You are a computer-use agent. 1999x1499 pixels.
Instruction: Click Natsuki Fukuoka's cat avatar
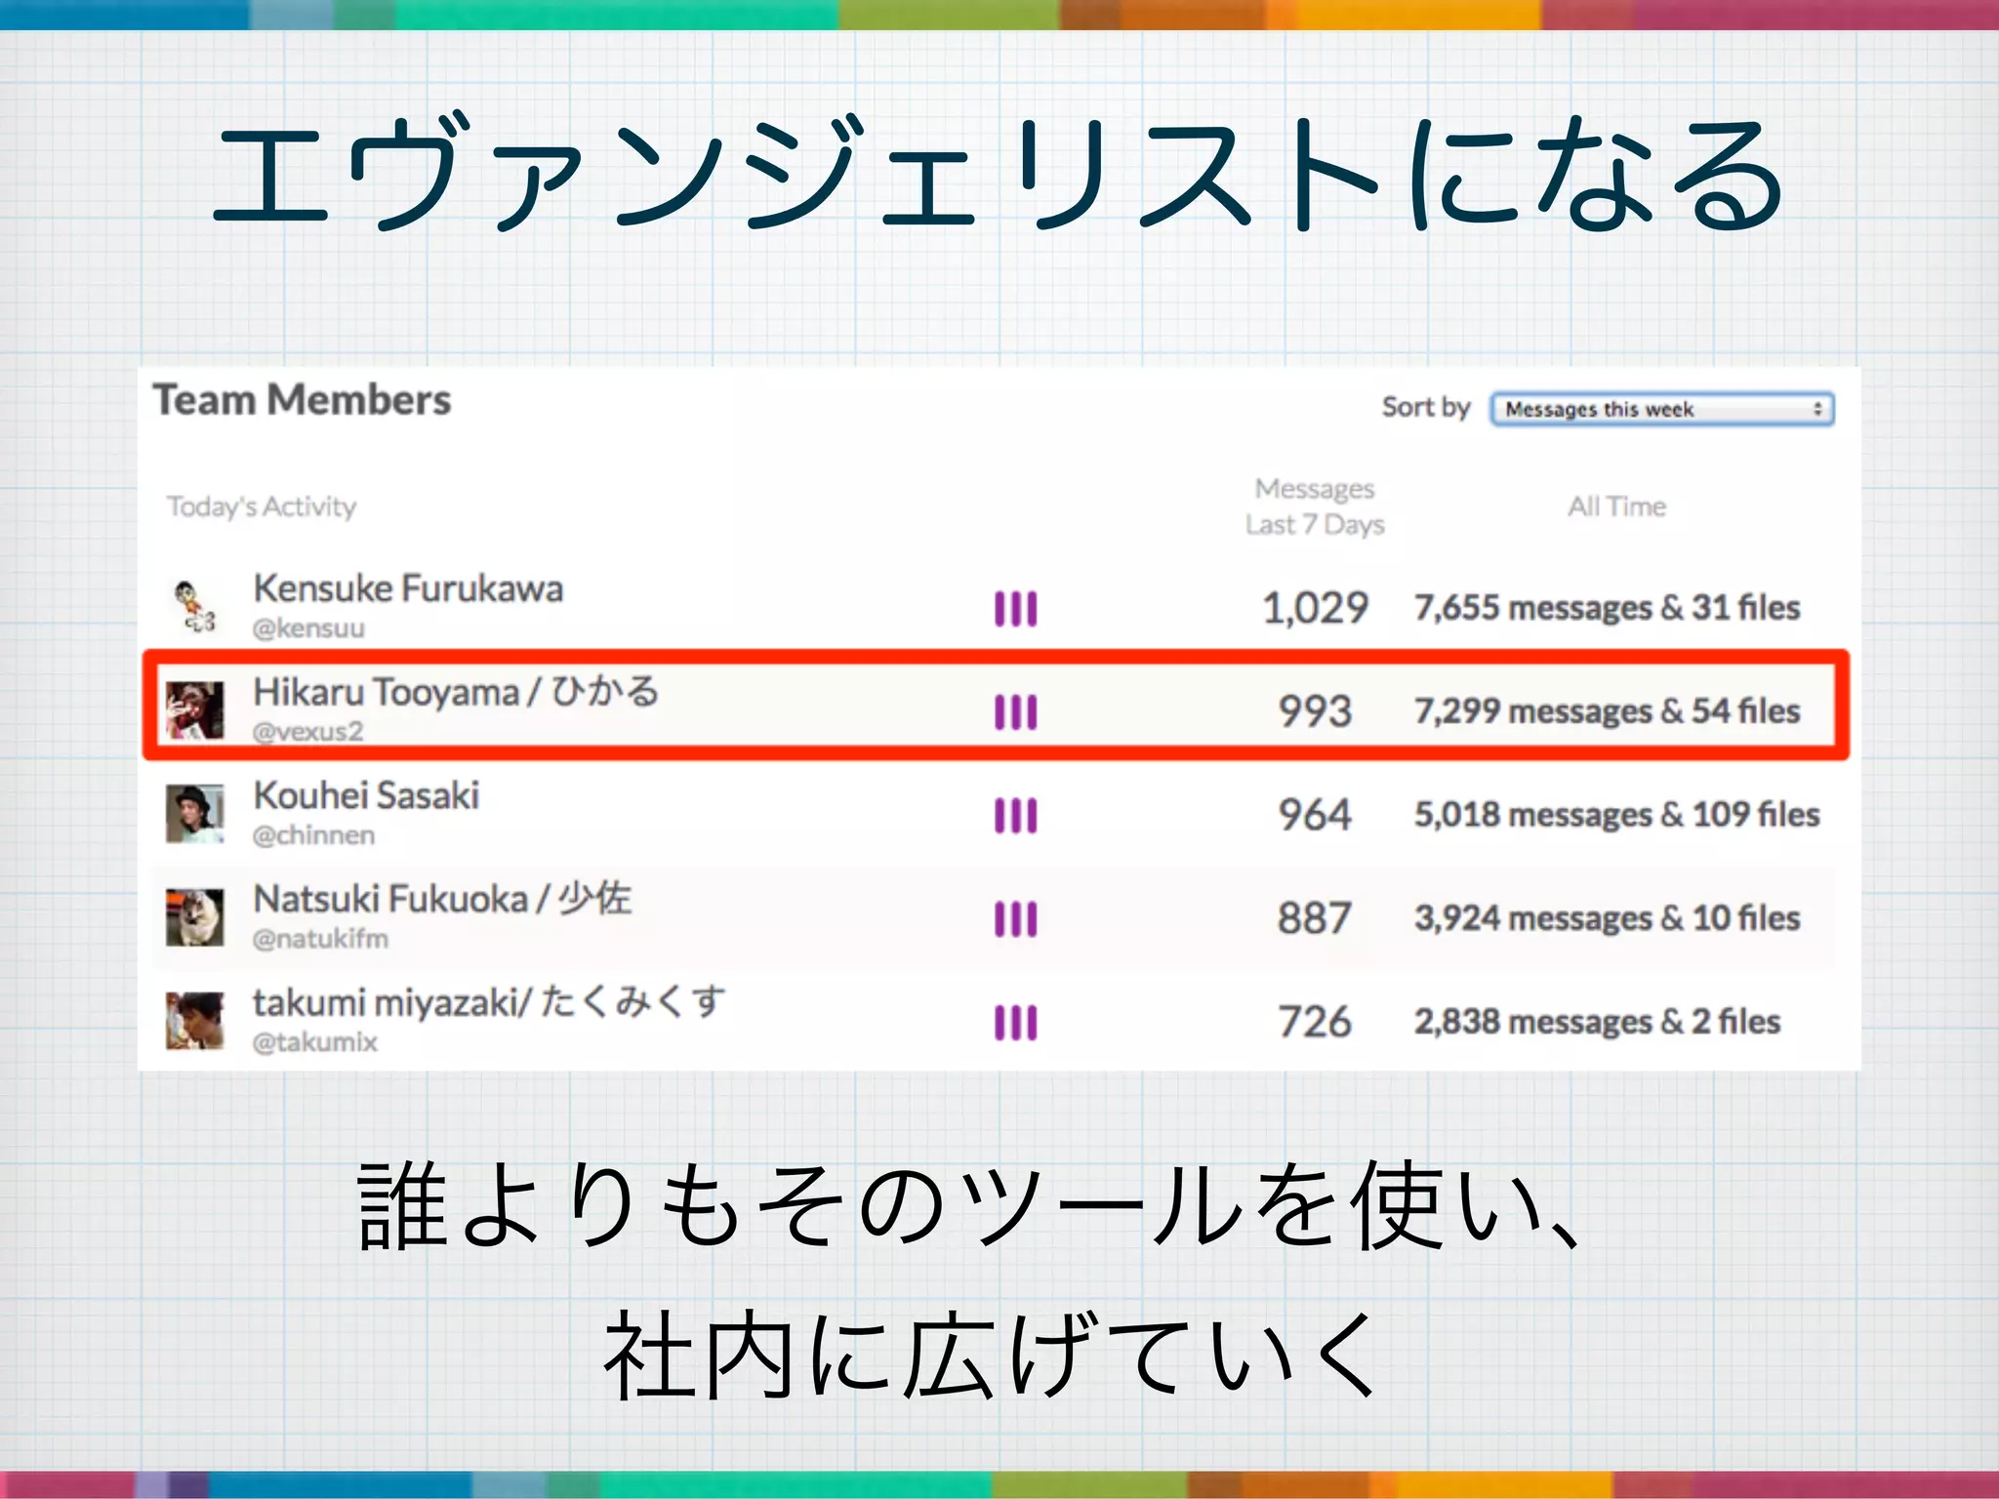point(194,916)
